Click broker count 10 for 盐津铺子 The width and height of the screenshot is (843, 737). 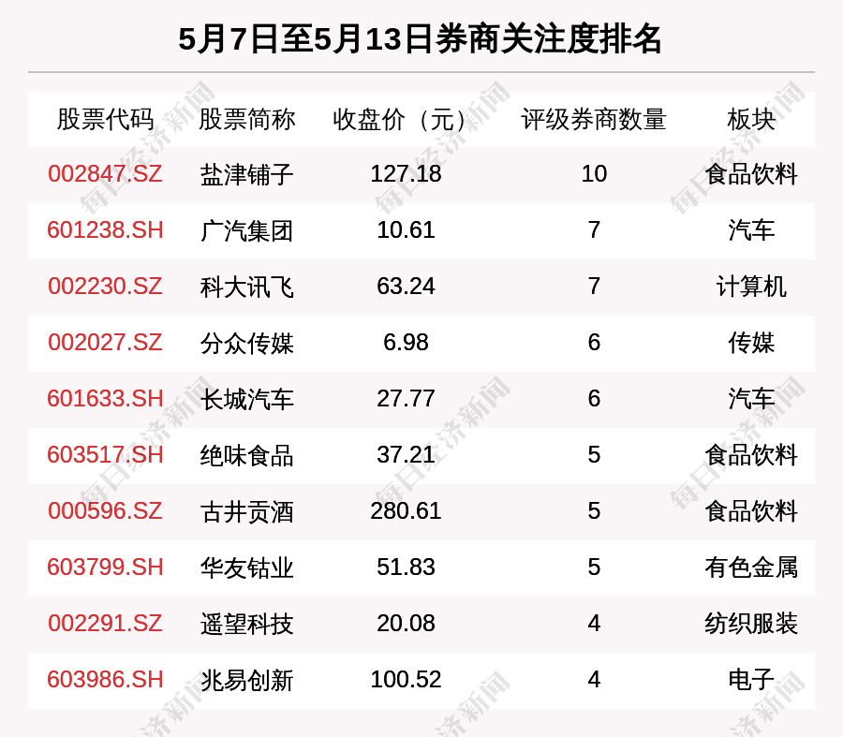[594, 174]
